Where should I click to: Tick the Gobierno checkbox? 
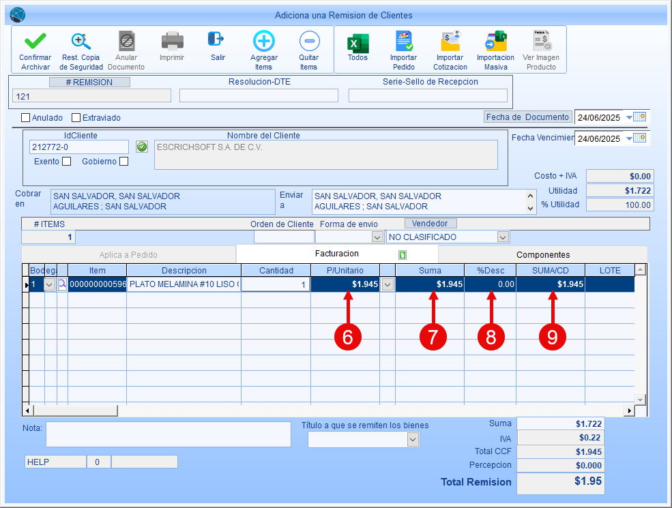point(123,162)
